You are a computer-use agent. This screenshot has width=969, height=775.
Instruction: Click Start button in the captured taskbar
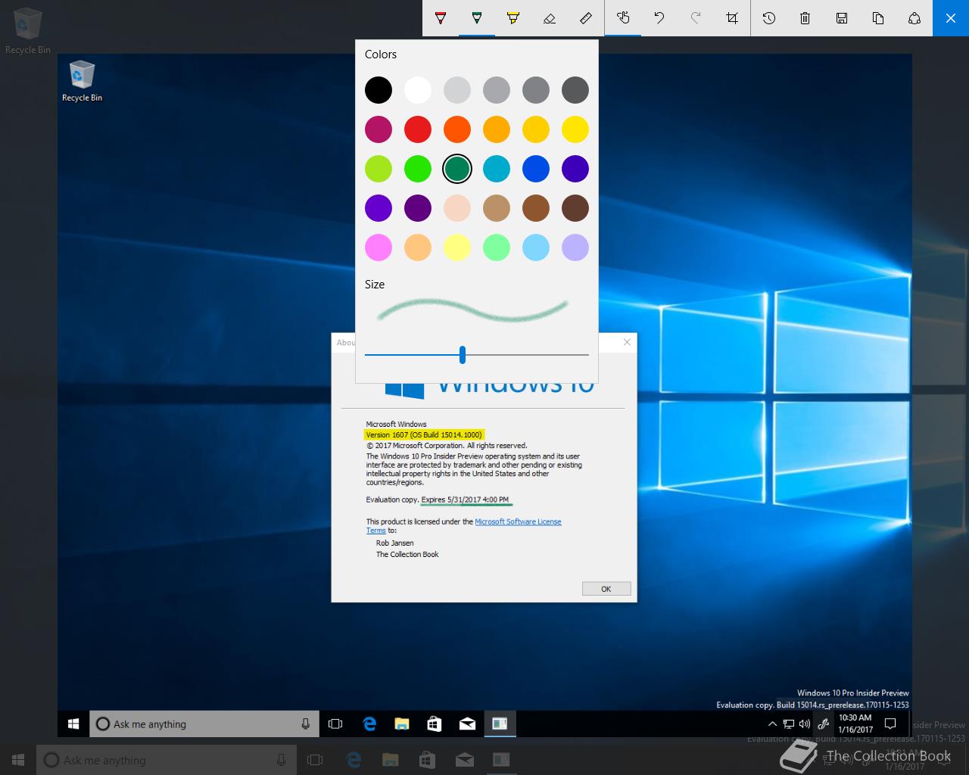[x=73, y=724]
